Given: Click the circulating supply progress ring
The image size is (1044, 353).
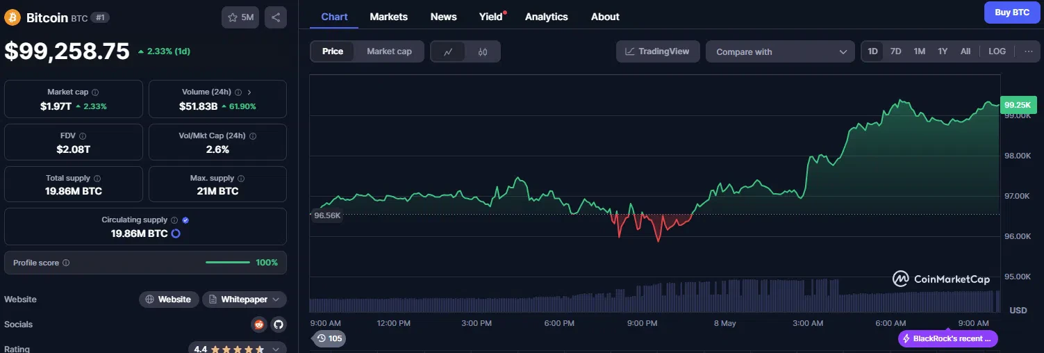Looking at the screenshot, I should (176, 233).
